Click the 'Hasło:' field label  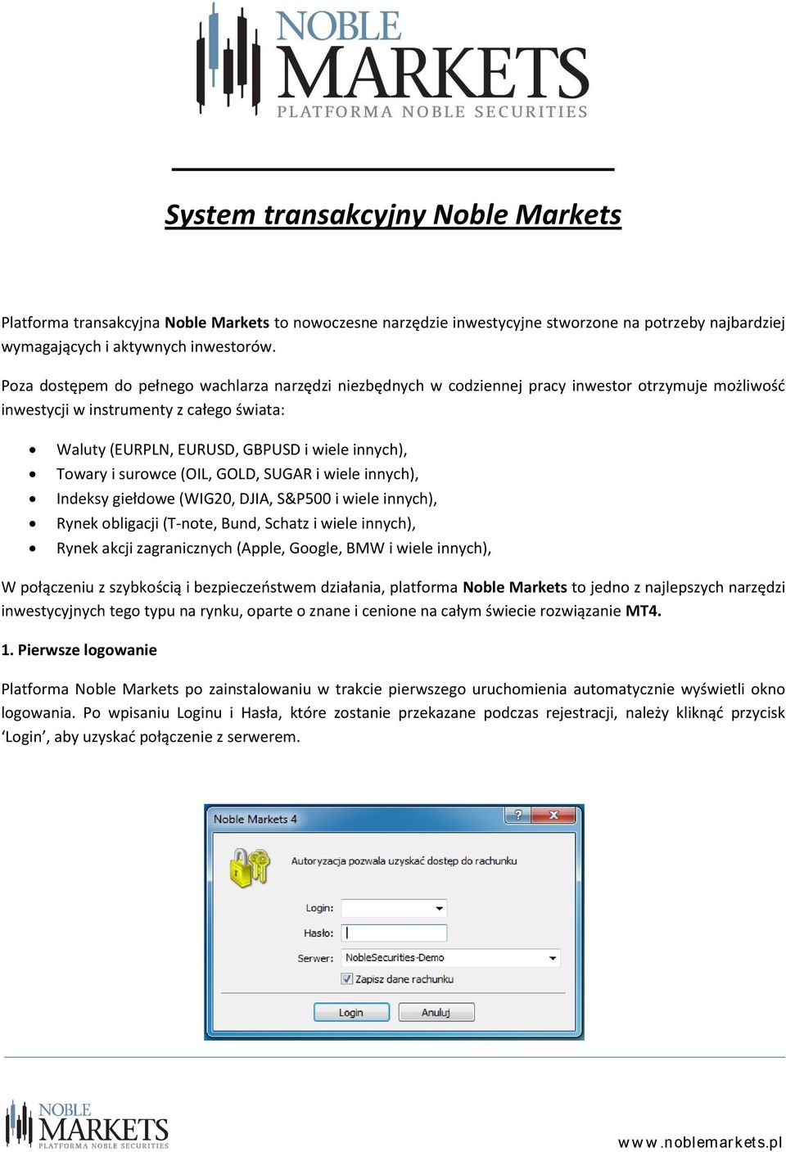pos(318,933)
